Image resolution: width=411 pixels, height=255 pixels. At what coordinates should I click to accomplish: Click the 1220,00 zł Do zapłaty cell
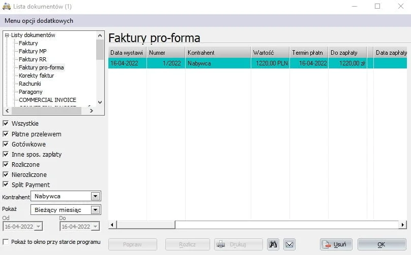pos(347,63)
